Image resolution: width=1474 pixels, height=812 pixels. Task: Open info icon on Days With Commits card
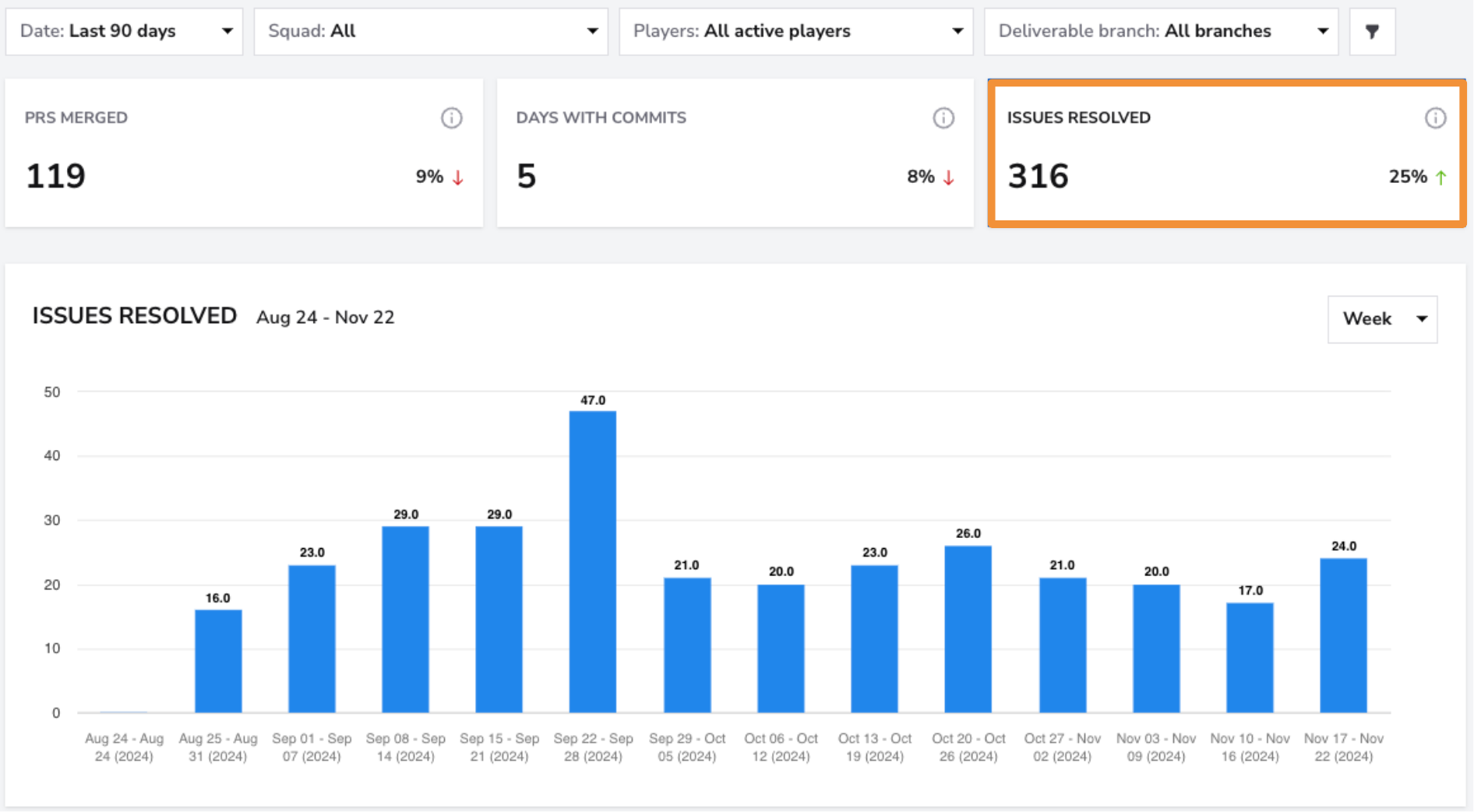943,118
